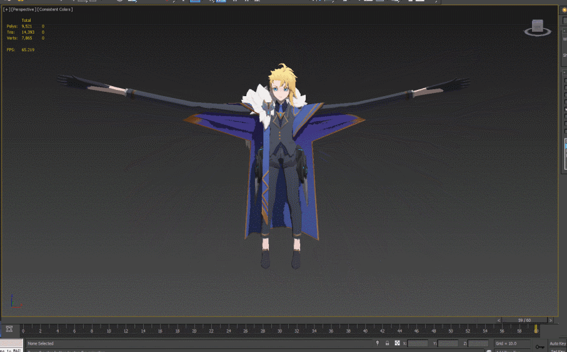Click the ViewCube in the viewport corner
The height and width of the screenshot is (352, 567).
point(537,28)
